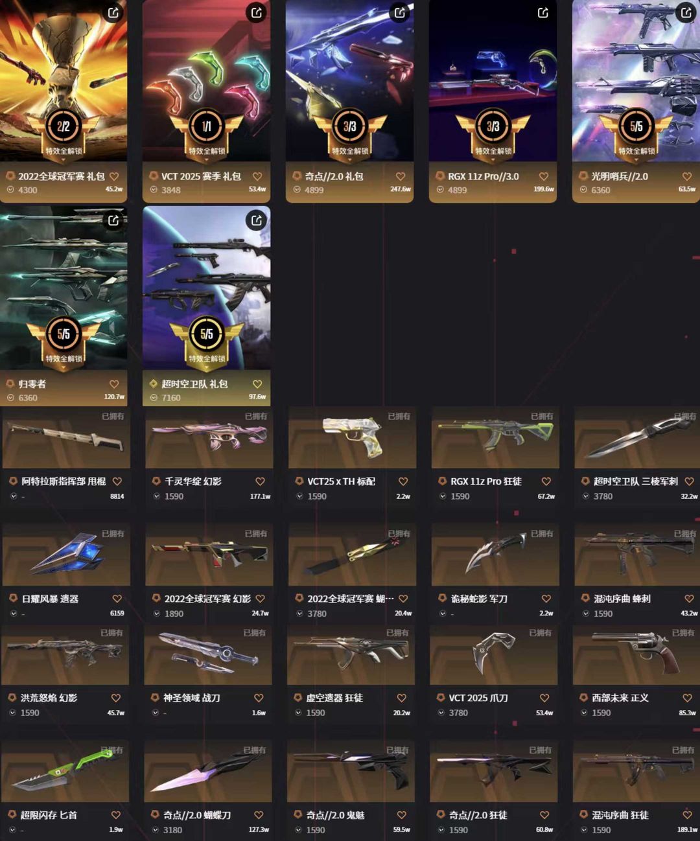Share the 超时空卫队 礼包 bundle
This screenshot has width=700, height=841.
click(257, 221)
